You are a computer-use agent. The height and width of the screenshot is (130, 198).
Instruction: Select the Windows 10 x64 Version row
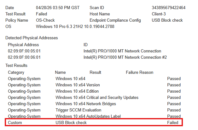click(x=94, y=85)
